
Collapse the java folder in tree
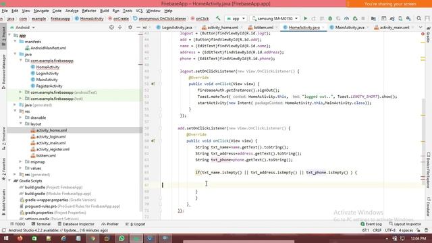[x=15, y=54]
